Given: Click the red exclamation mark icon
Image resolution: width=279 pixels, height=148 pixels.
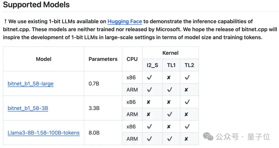Looking at the screenshot, I should 5,21.
